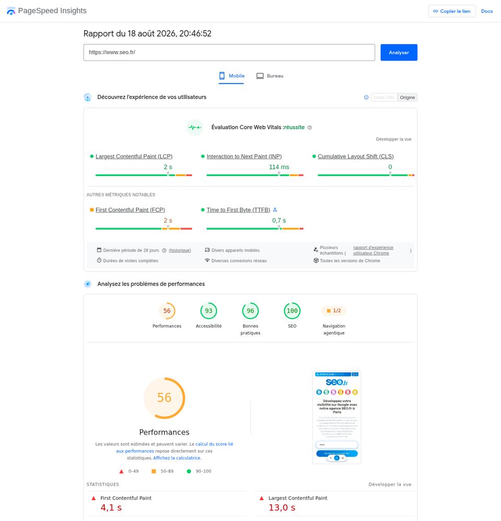The height and width of the screenshot is (521, 501).
Task: Click the large 56 performance gauge
Action: [164, 398]
